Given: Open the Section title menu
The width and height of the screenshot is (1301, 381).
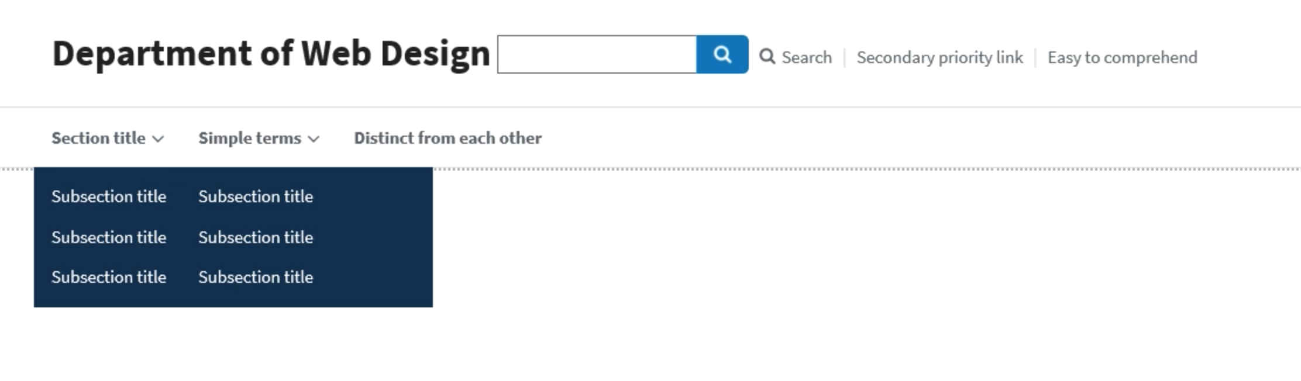Looking at the screenshot, I should coord(108,138).
